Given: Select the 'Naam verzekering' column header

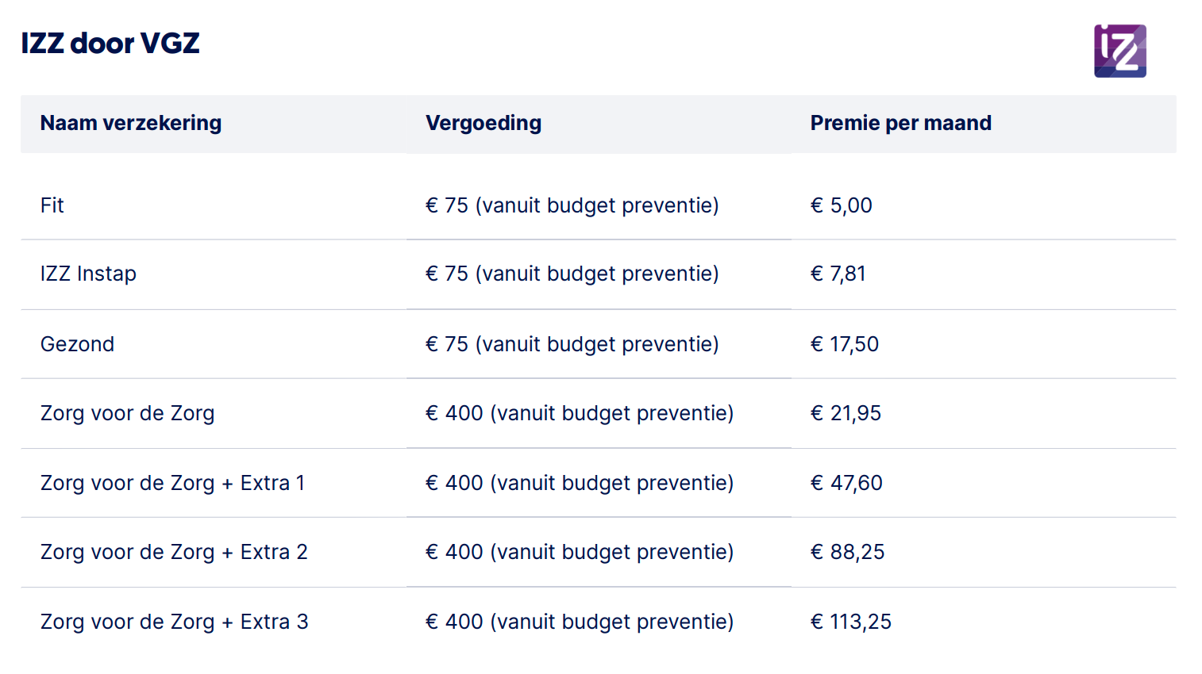Looking at the screenshot, I should [131, 123].
